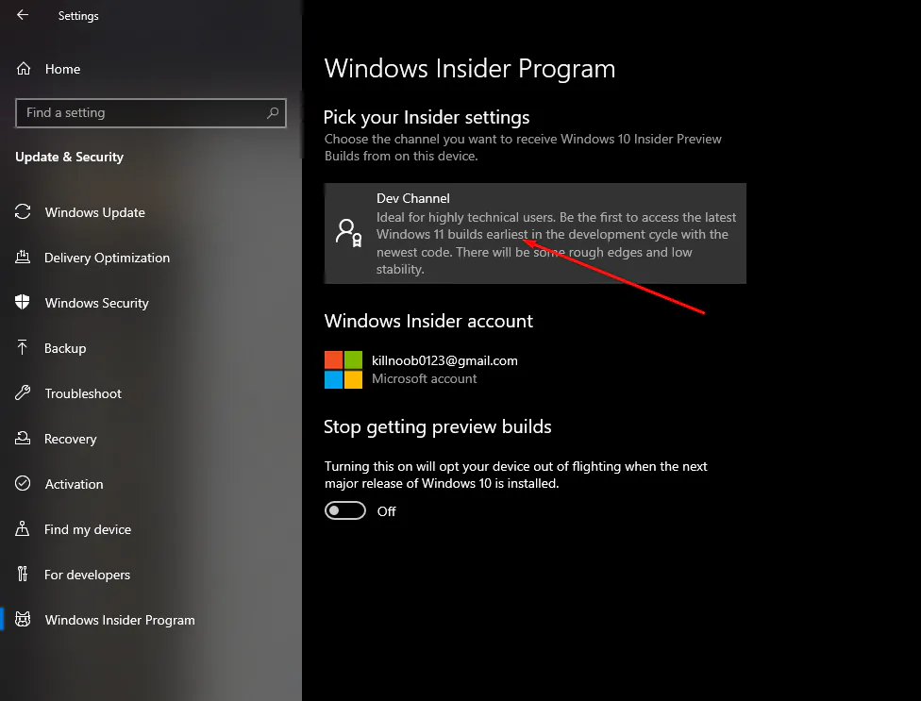921x701 pixels.
Task: Open For developers page
Action: 87,575
